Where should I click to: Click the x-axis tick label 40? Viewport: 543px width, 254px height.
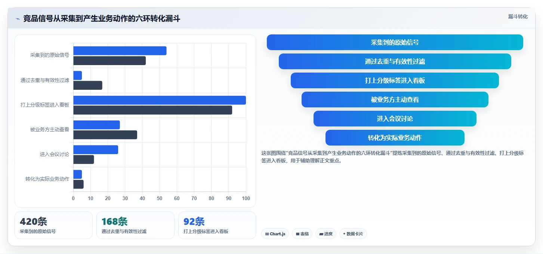coord(142,198)
